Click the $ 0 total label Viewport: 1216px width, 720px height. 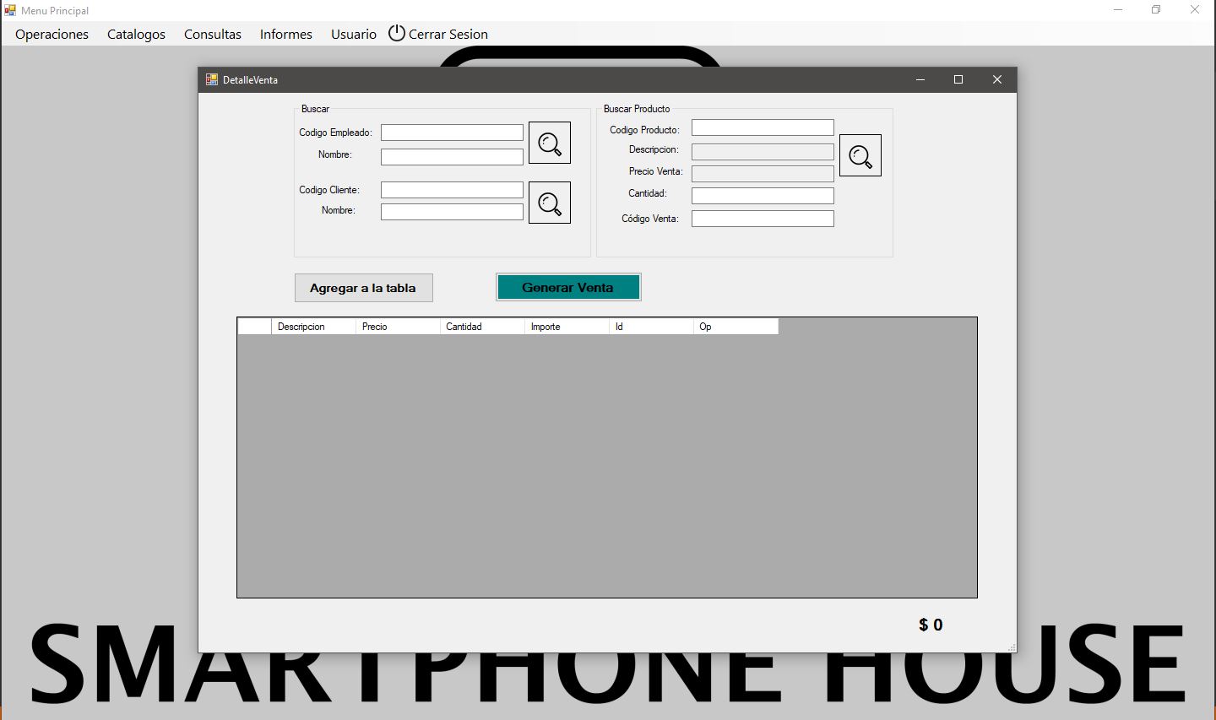point(931,625)
